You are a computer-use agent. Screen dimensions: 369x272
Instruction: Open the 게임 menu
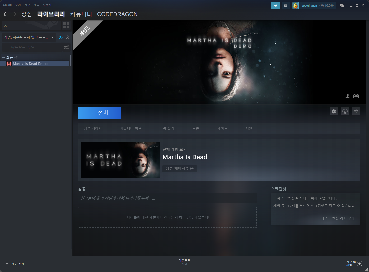36,5
